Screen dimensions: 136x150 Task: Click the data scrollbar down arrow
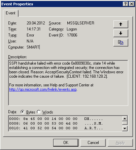click(125, 129)
